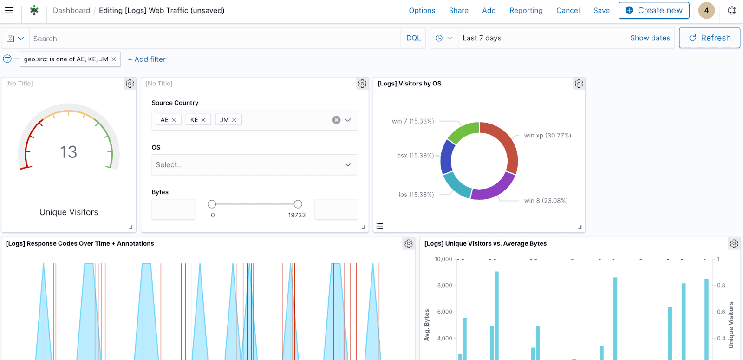Open the date quick menu dropdown

click(443, 38)
